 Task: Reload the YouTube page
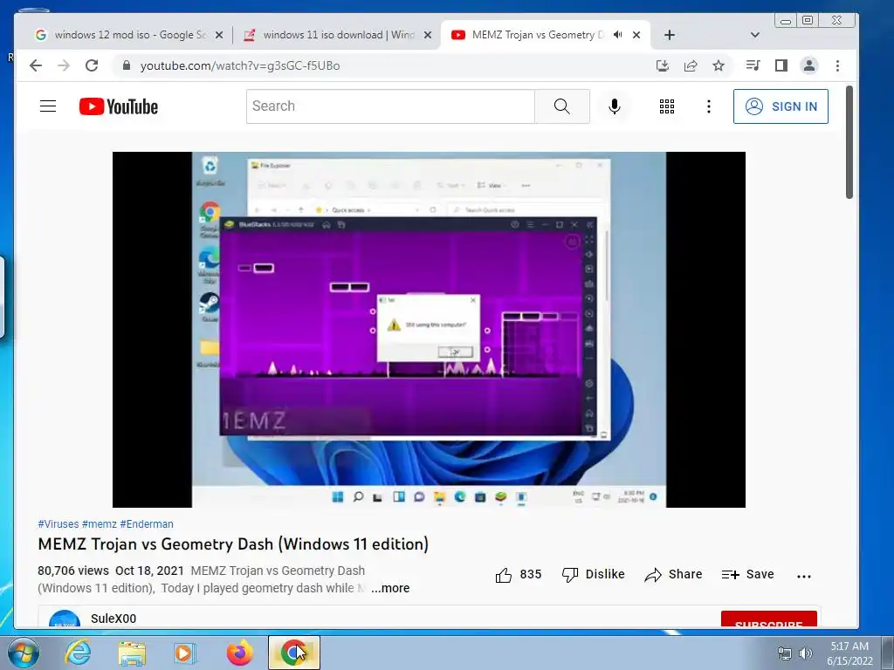pyautogui.click(x=92, y=65)
